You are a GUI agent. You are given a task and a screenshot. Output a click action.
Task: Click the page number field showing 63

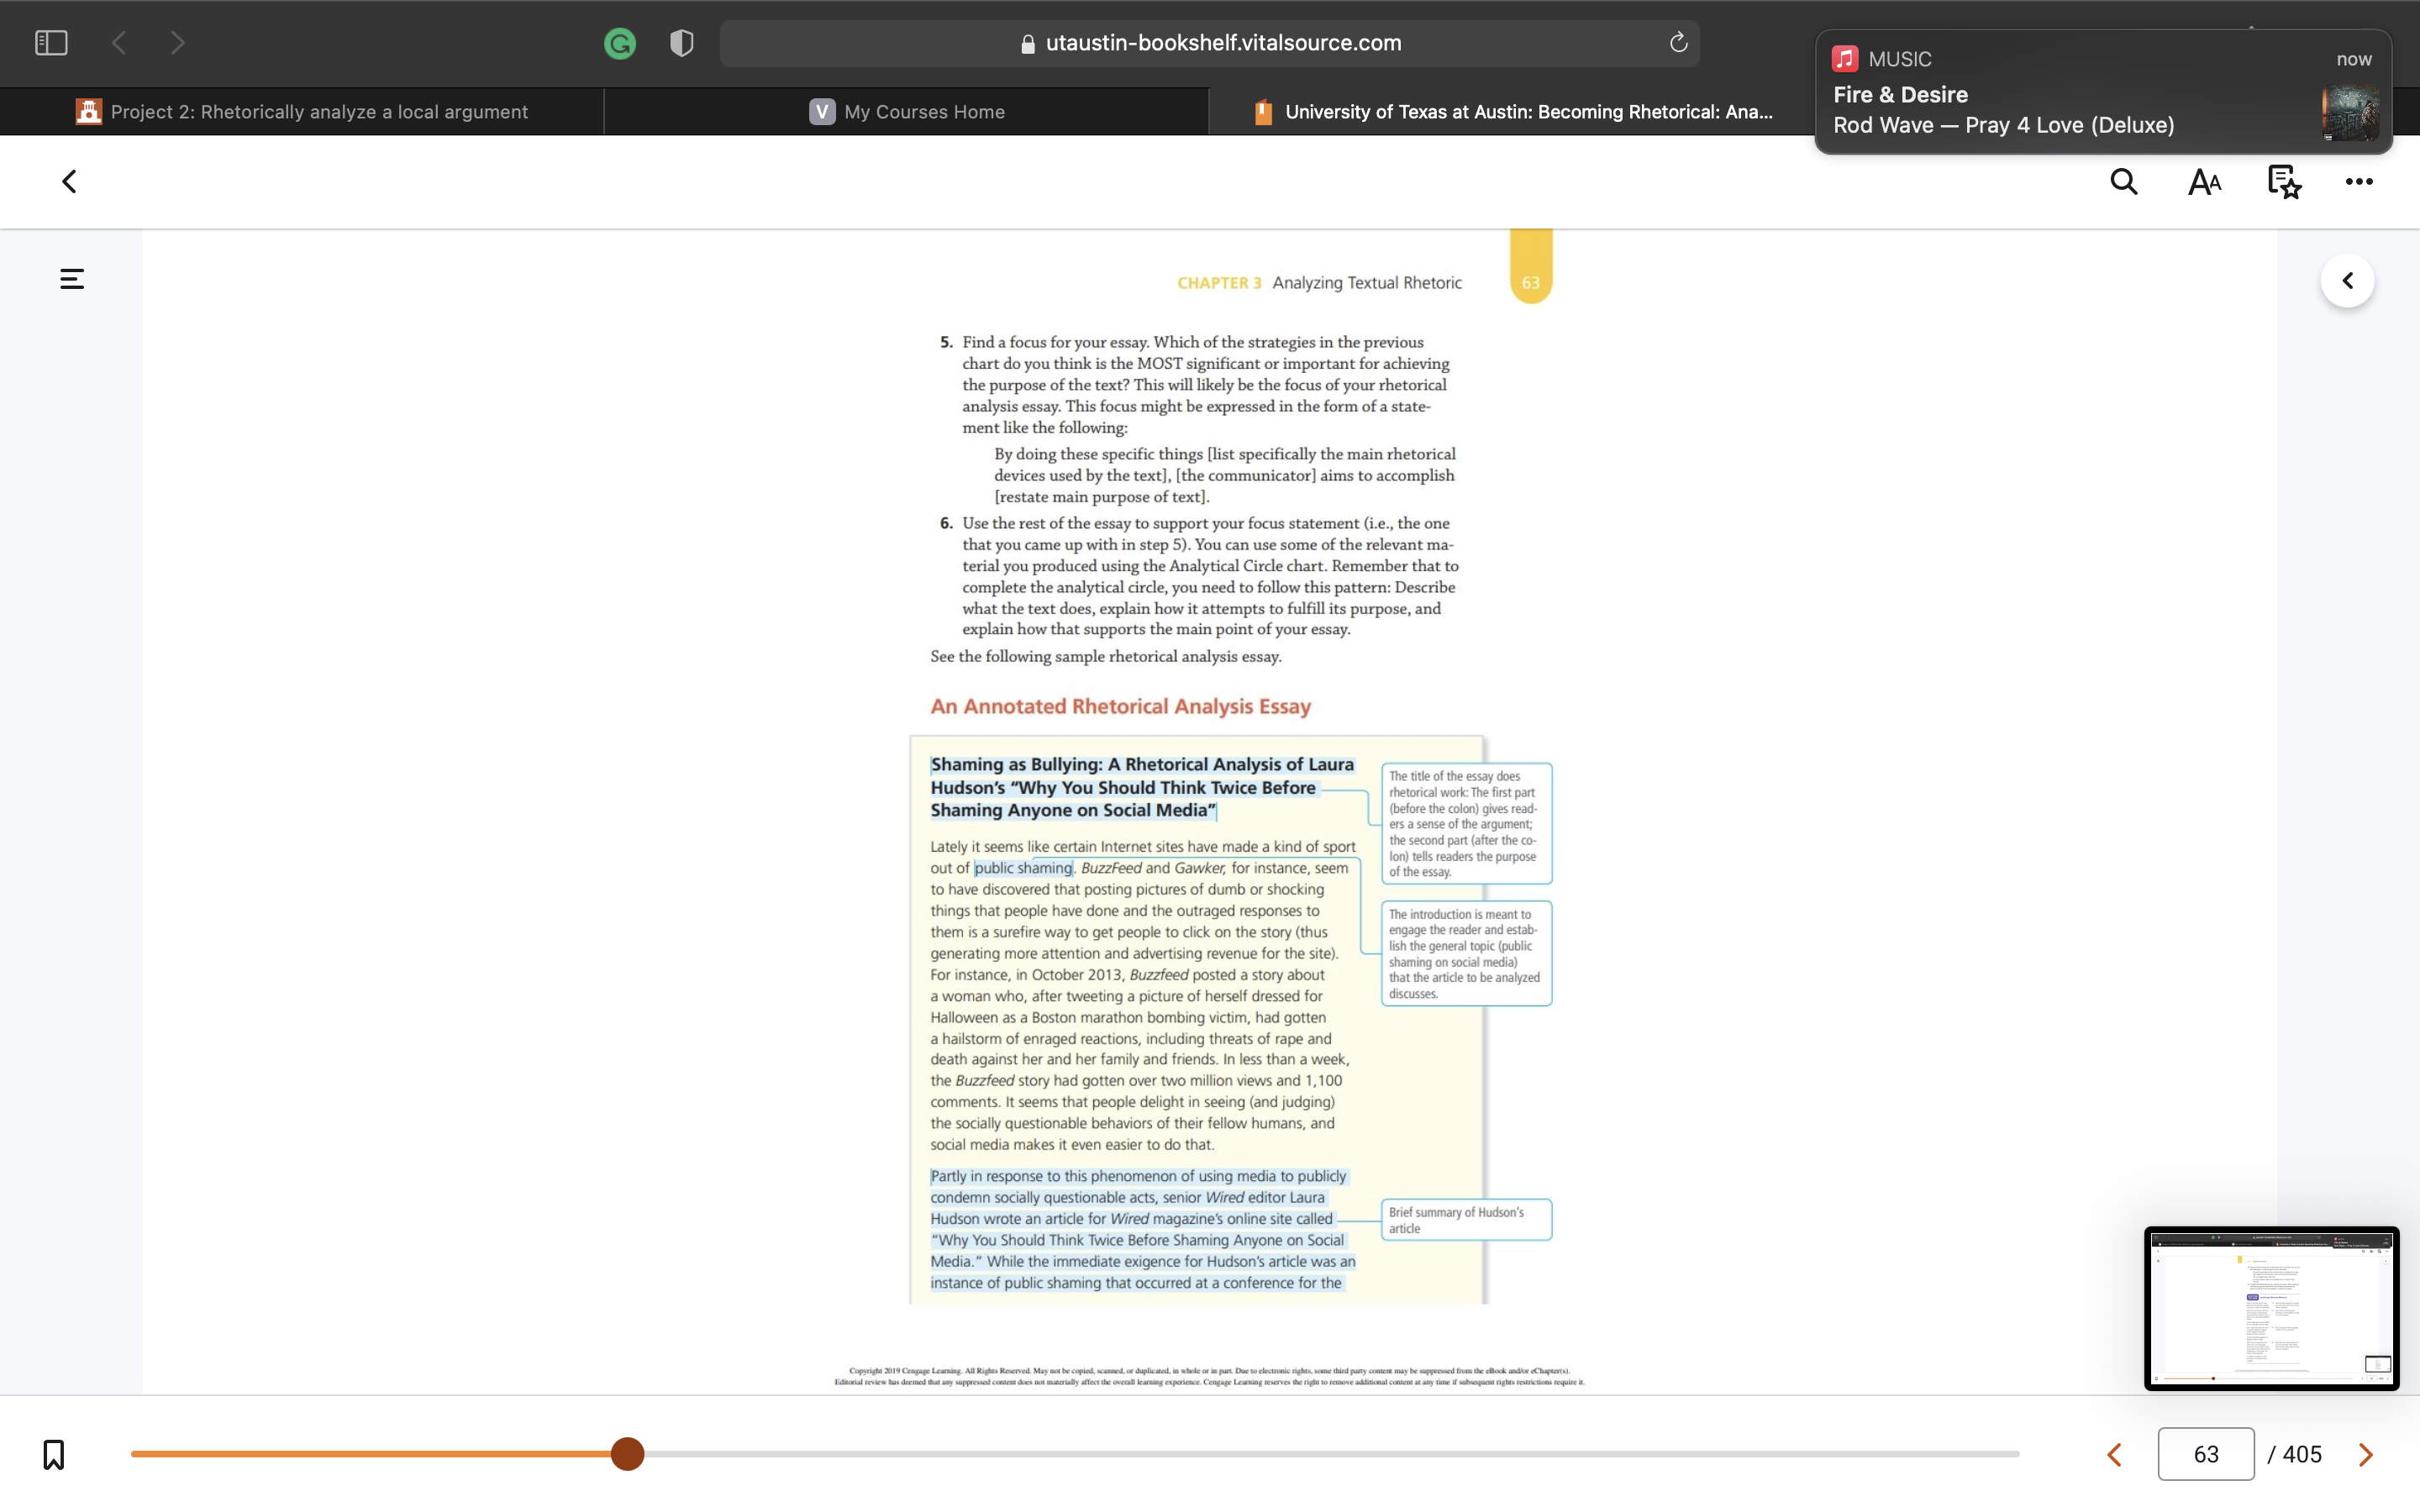[x=2205, y=1454]
